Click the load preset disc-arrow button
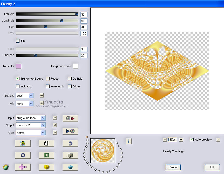224x174 pixels. [x=70, y=118]
